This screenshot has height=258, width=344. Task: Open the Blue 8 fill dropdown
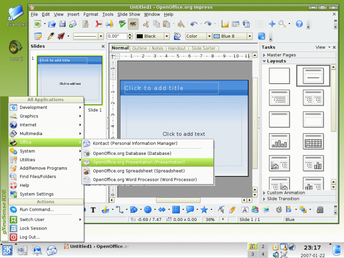[x=250, y=36]
